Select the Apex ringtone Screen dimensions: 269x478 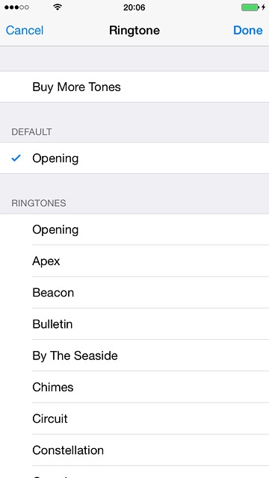(134, 261)
